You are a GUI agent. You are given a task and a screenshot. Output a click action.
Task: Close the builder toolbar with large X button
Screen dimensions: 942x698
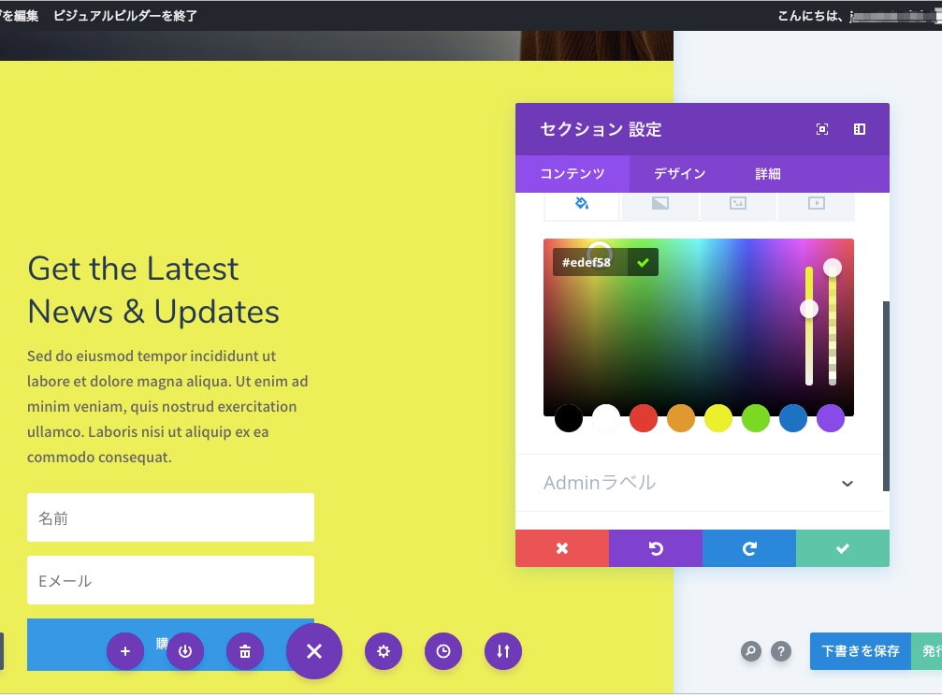point(314,651)
